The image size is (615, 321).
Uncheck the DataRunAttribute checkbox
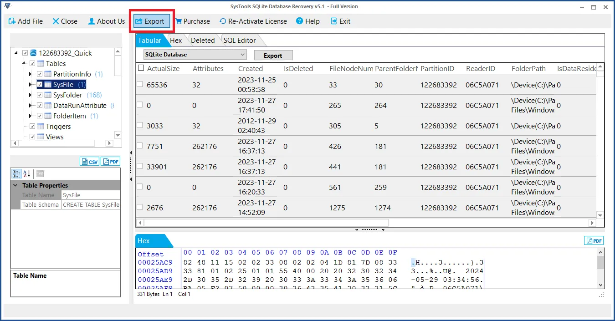pos(40,105)
